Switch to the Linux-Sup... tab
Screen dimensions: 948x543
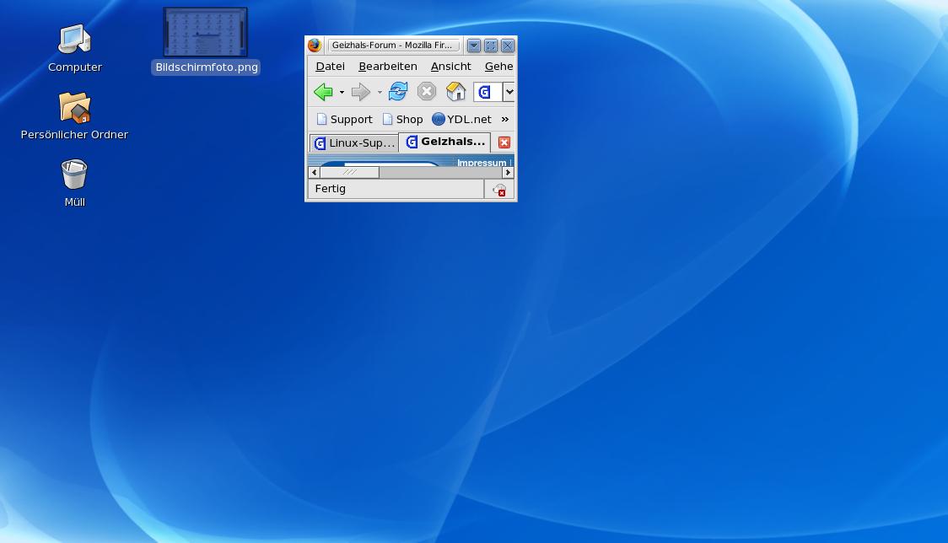pos(354,142)
